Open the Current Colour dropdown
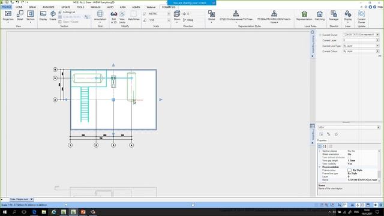Viewport: 384px width, 216px height. 377,51
